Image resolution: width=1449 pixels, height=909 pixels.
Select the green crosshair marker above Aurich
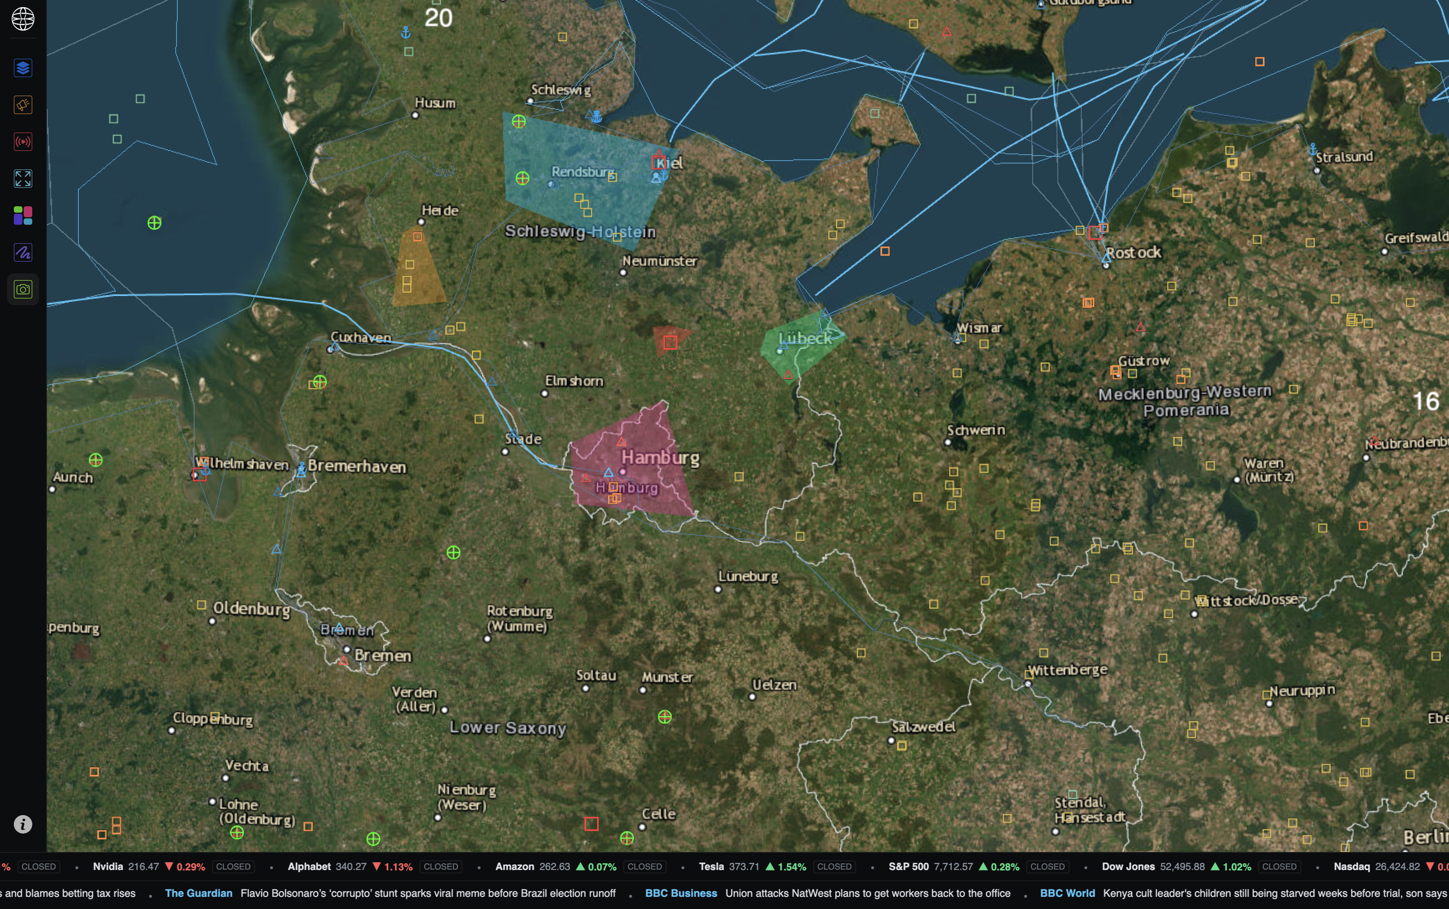[x=96, y=460]
